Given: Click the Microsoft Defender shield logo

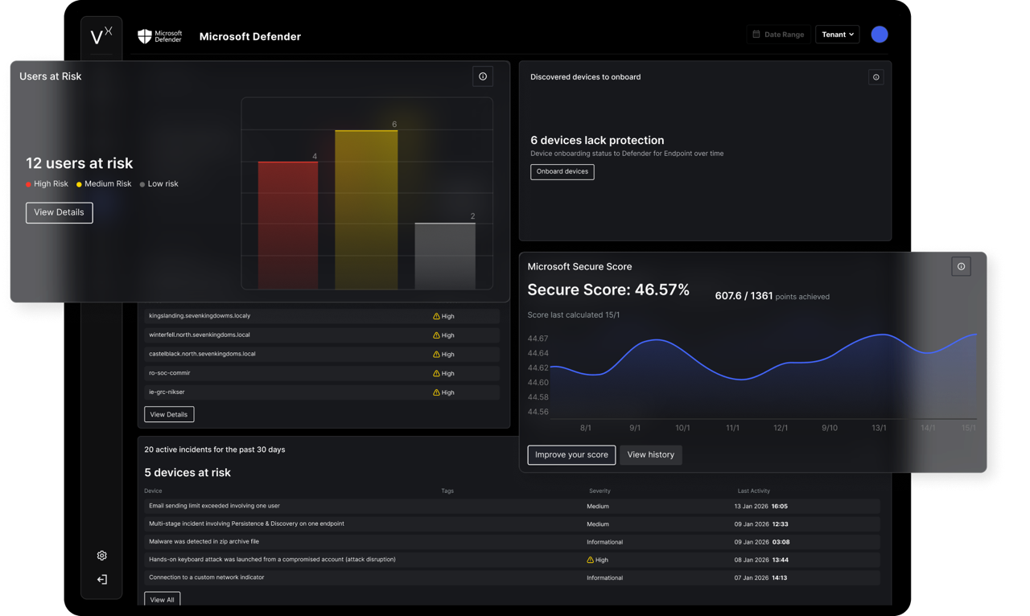Looking at the screenshot, I should (145, 36).
